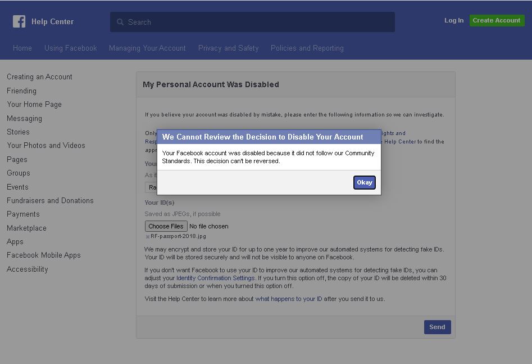The image size is (532, 364).
Task: Select Friending in the sidebar
Action: click(21, 91)
